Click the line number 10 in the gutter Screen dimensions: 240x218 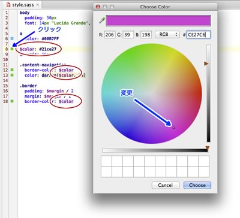(x=5, y=59)
